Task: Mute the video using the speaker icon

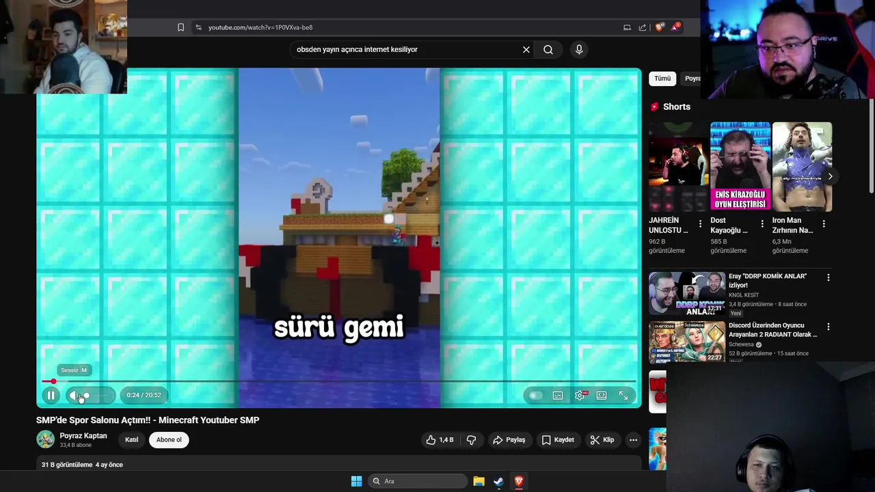Action: [74, 395]
